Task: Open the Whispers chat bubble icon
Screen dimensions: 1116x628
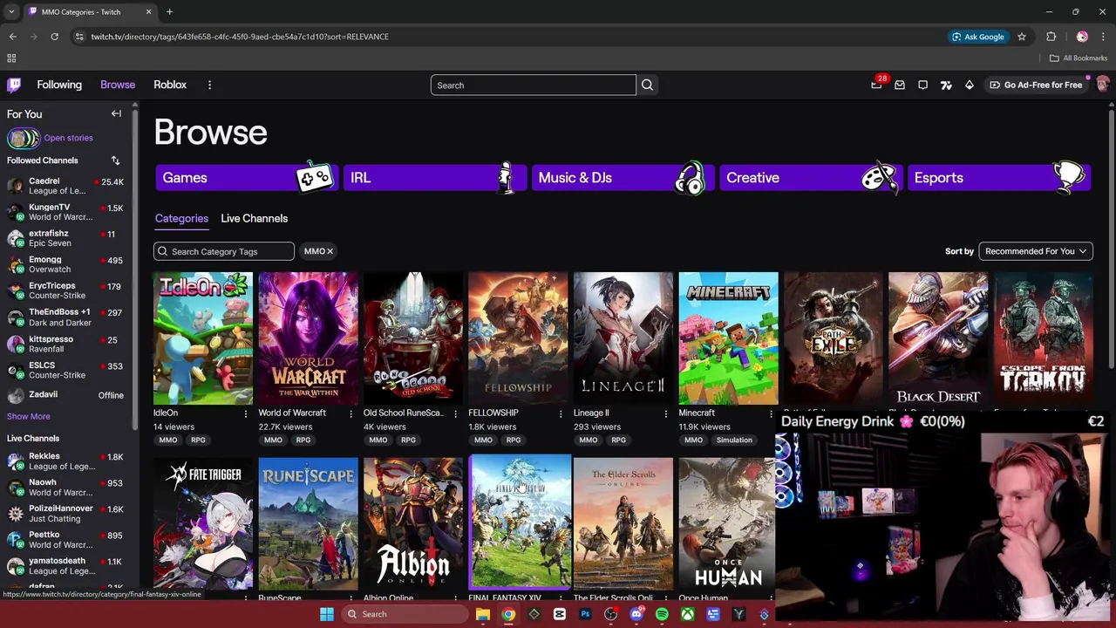Action: 922,85
